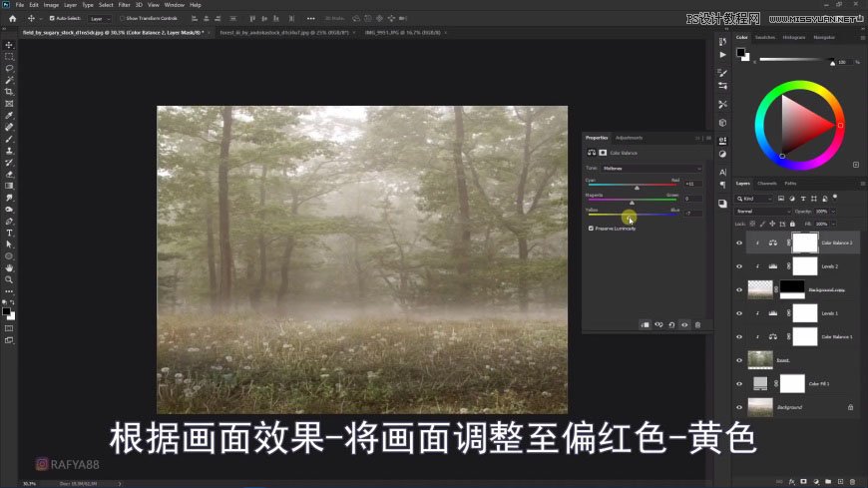
Task: Open the layer blend mode Normal dropdown
Action: coord(763,212)
